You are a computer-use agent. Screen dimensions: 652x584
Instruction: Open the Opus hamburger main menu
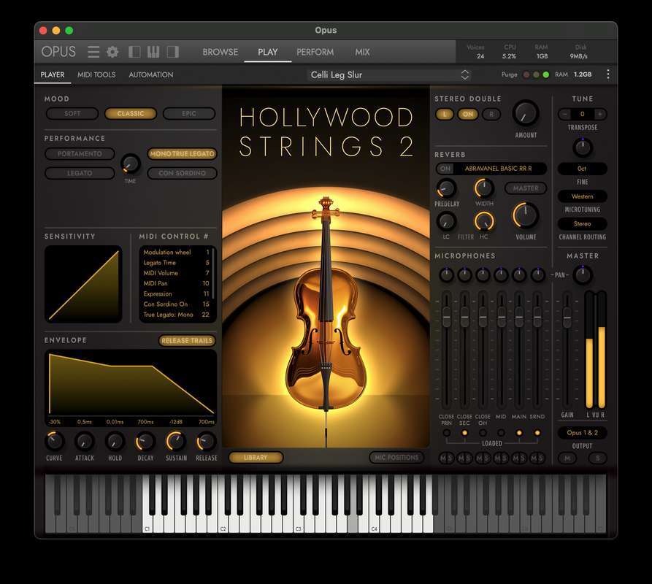pyautogui.click(x=93, y=52)
